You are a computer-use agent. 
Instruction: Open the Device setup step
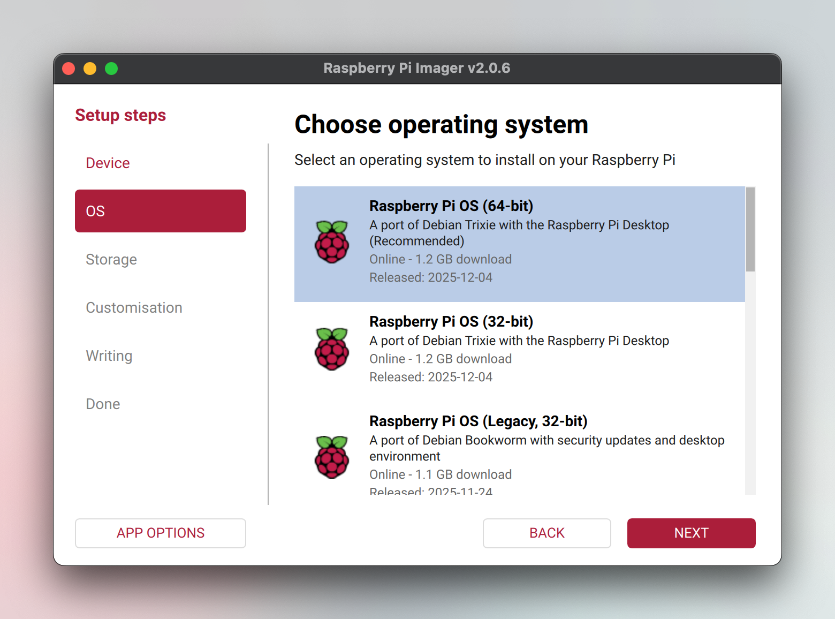tap(108, 163)
